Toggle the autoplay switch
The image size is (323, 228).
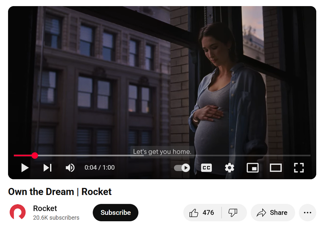(182, 168)
